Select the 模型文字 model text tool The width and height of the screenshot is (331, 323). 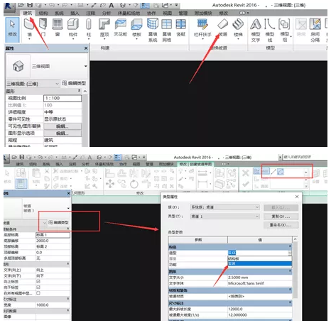tap(256, 31)
